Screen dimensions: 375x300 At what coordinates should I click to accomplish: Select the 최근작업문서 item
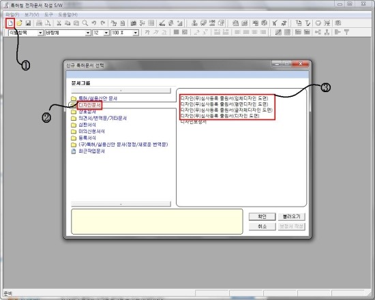click(x=91, y=151)
